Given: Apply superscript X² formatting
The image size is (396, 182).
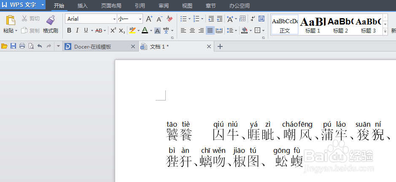Looking at the screenshot, I should click(113, 30).
